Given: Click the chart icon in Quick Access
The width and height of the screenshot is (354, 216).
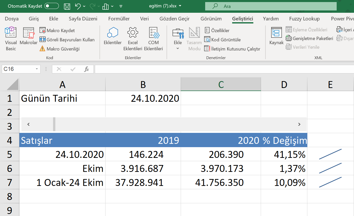Looking at the screenshot, I should click(x=106, y=6).
